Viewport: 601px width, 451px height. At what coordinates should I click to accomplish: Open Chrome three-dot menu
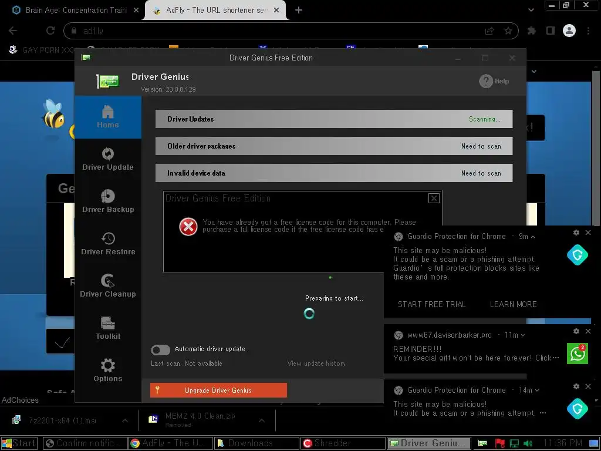(x=588, y=31)
